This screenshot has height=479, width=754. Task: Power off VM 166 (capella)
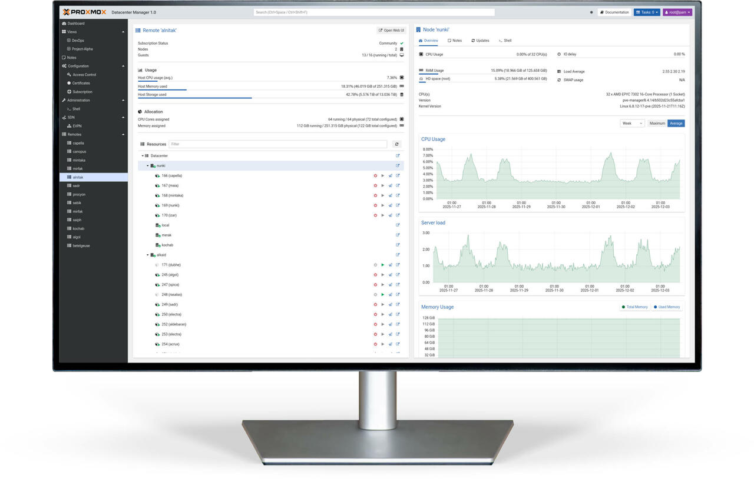pos(375,175)
